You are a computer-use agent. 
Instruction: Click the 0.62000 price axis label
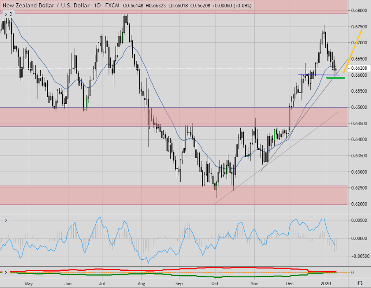tap(359, 204)
